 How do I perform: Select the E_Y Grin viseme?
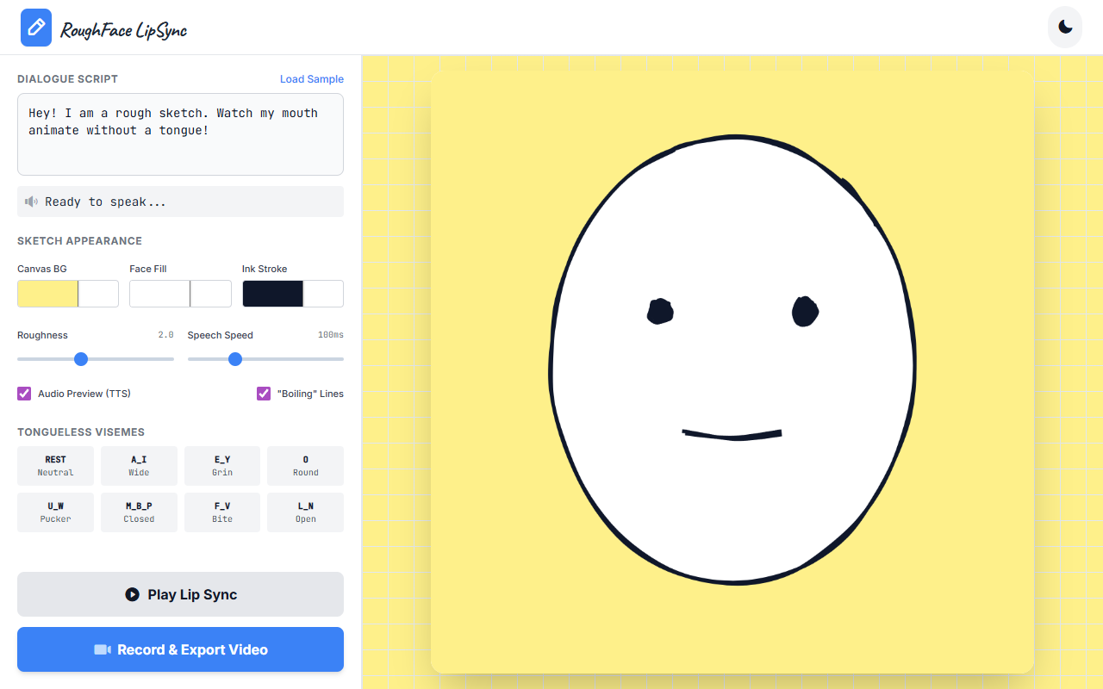[x=221, y=465]
